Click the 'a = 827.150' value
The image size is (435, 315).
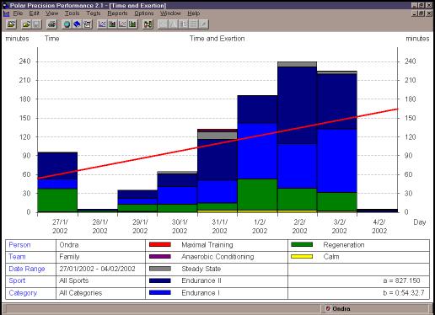[401, 280]
